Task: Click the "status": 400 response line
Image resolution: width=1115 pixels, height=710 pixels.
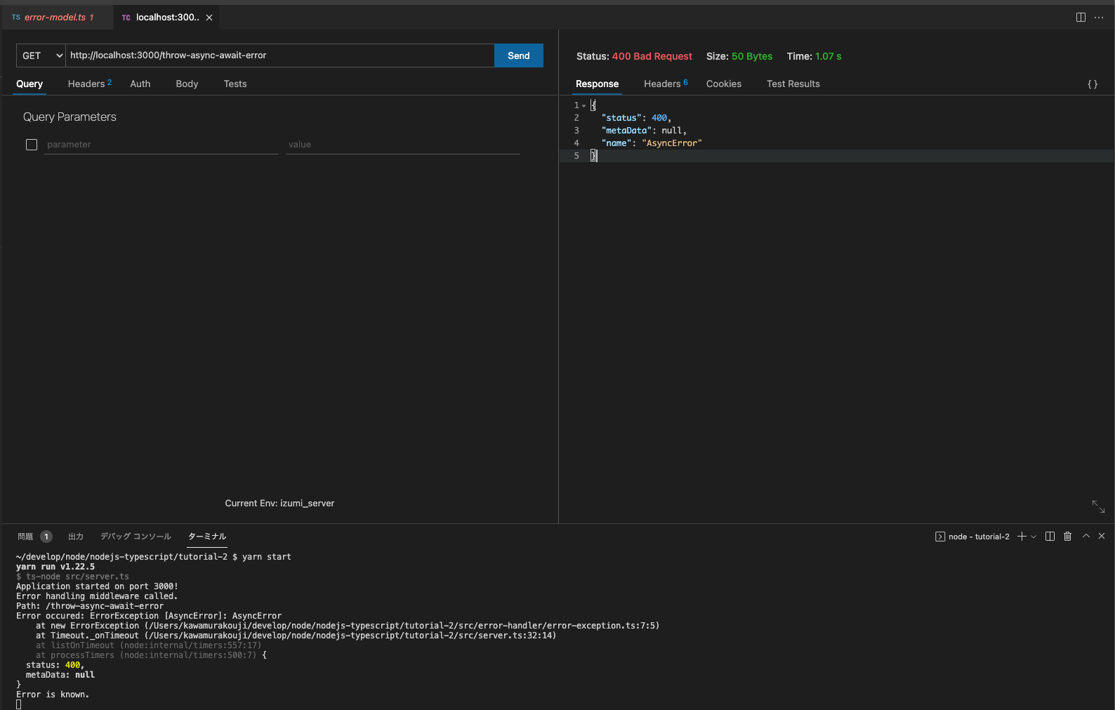Action: (636, 118)
